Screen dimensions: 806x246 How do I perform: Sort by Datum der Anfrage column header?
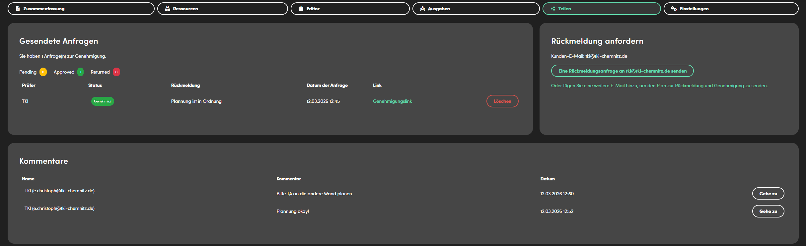click(x=327, y=85)
